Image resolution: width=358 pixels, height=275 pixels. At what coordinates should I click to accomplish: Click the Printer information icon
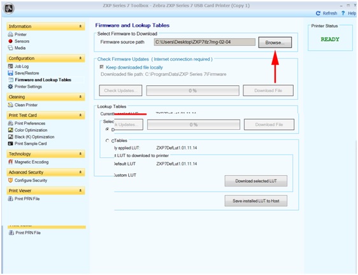pyautogui.click(x=10, y=34)
